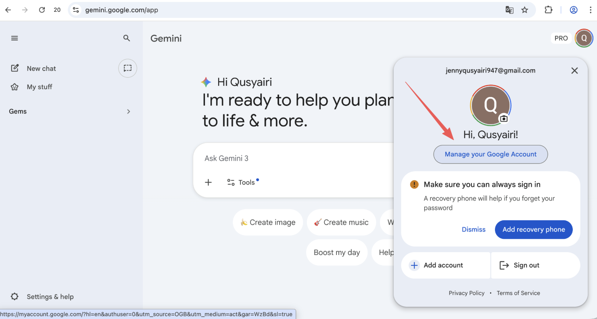Start a temporary chat via dashed-square icon
The height and width of the screenshot is (319, 597).
pyautogui.click(x=127, y=68)
